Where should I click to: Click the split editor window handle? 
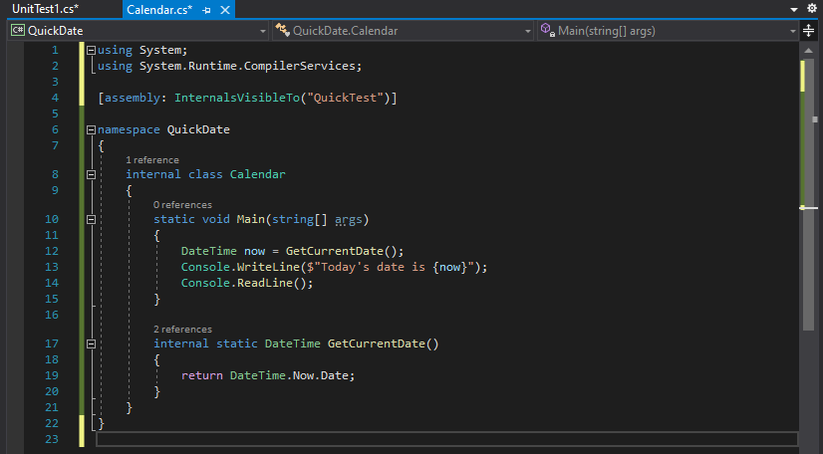tap(809, 31)
